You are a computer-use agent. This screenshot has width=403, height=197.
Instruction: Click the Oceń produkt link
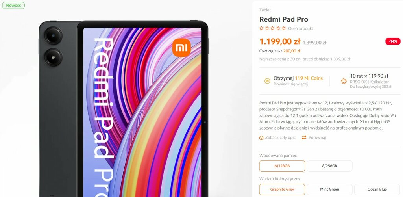[x=301, y=28]
